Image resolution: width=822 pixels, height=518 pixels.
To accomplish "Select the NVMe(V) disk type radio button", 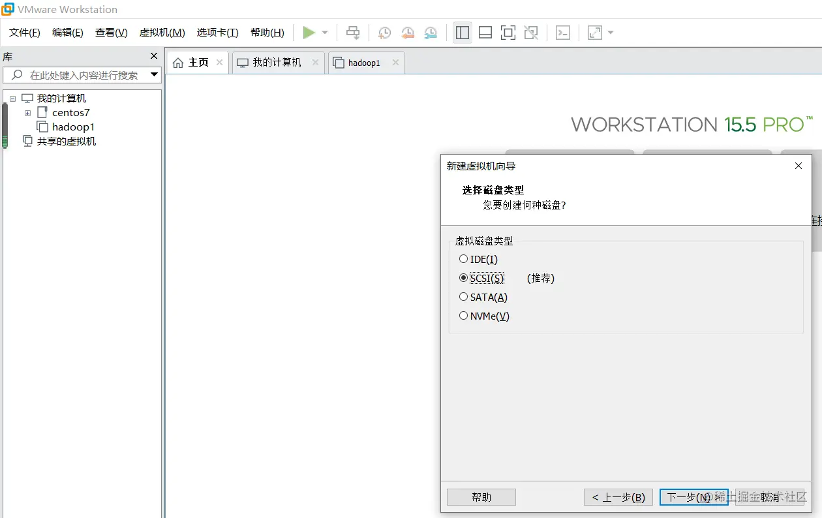I will pos(463,316).
